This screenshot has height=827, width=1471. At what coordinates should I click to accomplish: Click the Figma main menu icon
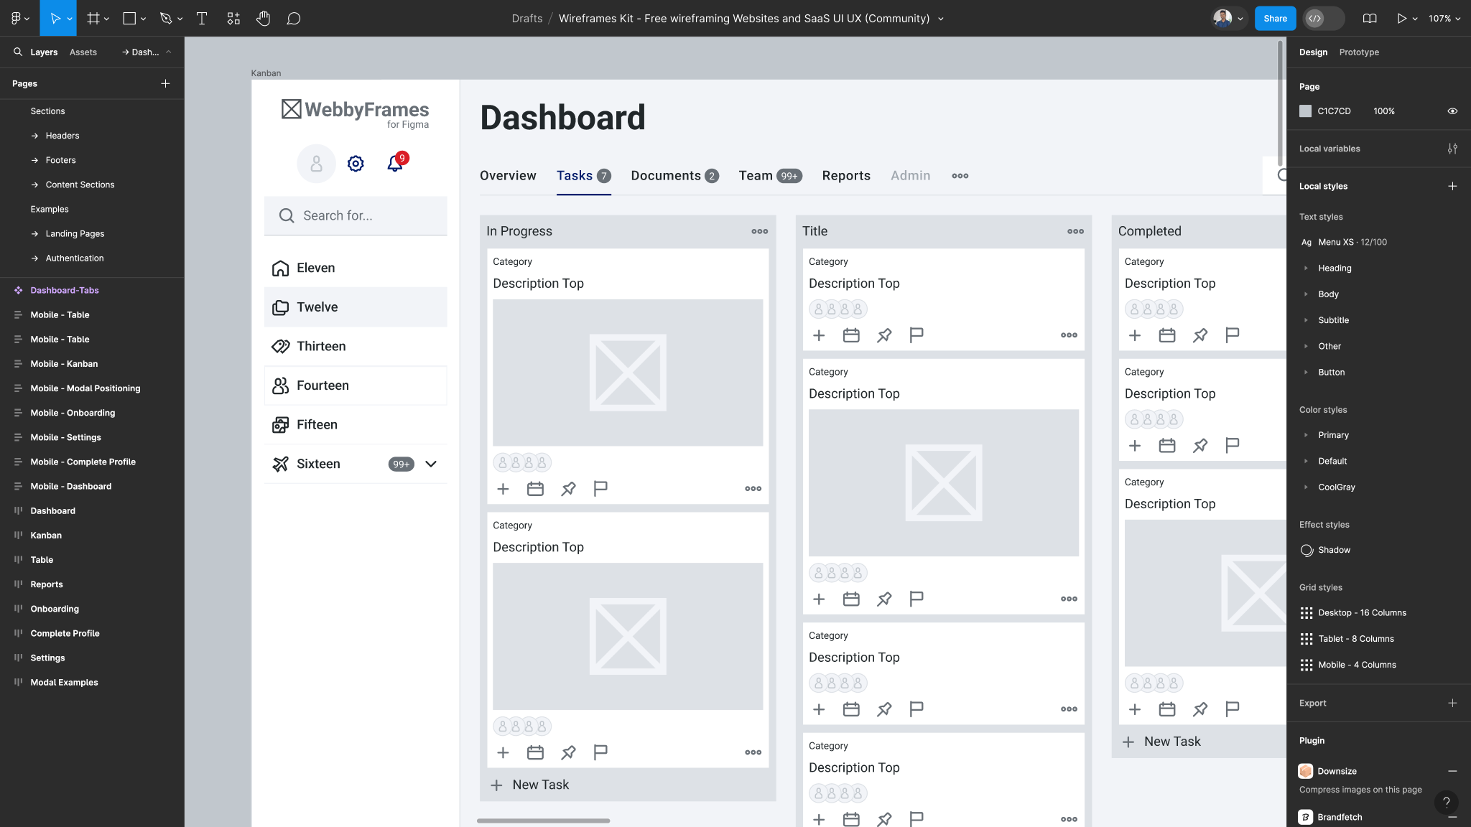pos(16,19)
